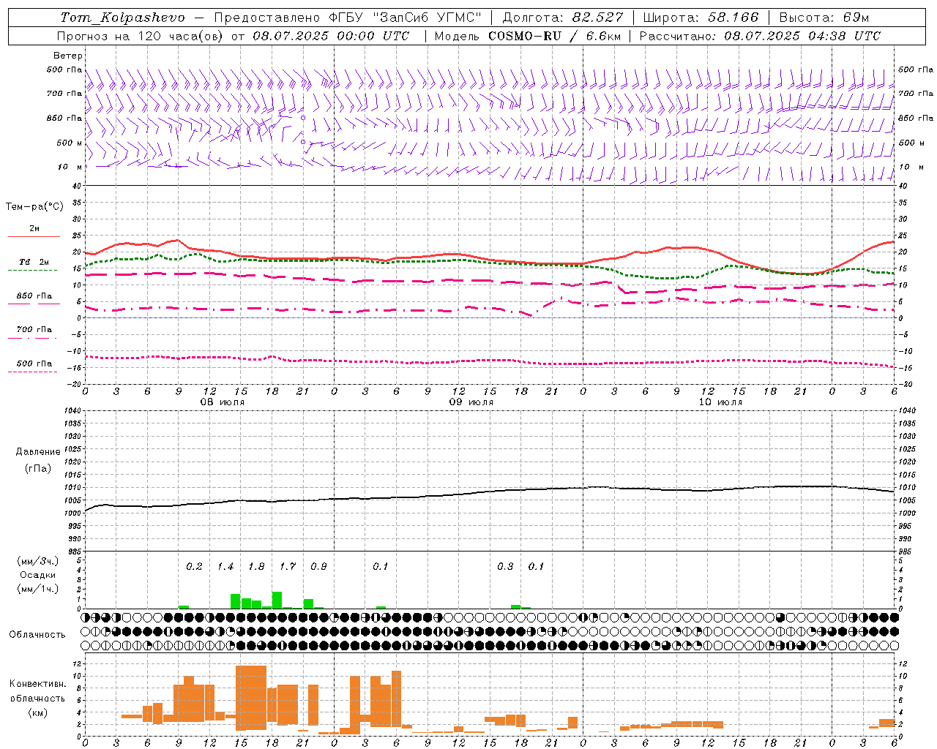Click the Долгота: 82.527 value
Viewport: 937px width, 749px height.
[562, 18]
